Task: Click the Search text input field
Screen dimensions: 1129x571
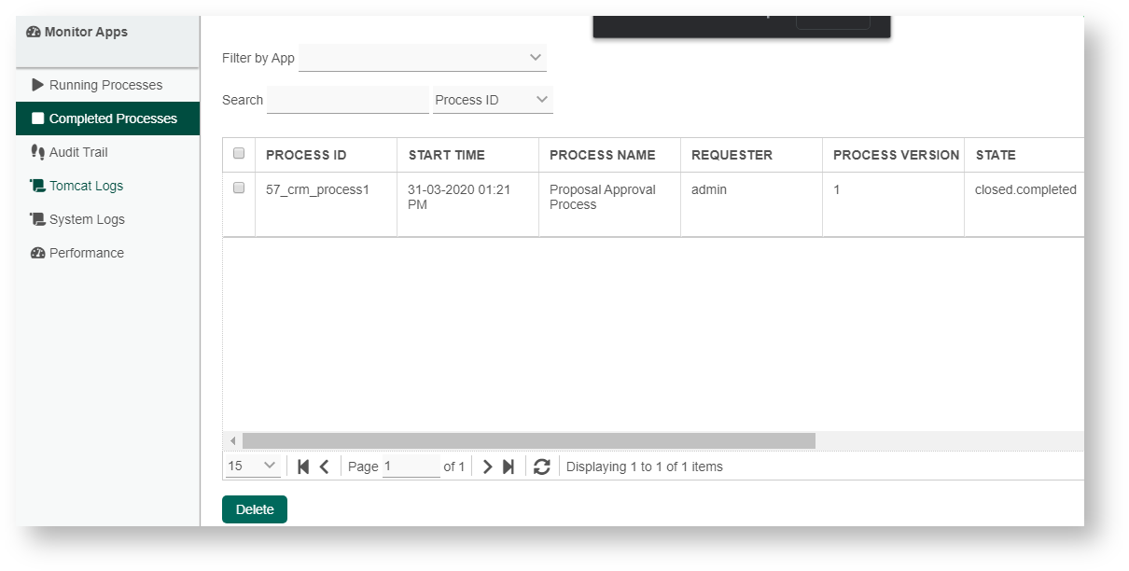Action: pyautogui.click(x=348, y=100)
